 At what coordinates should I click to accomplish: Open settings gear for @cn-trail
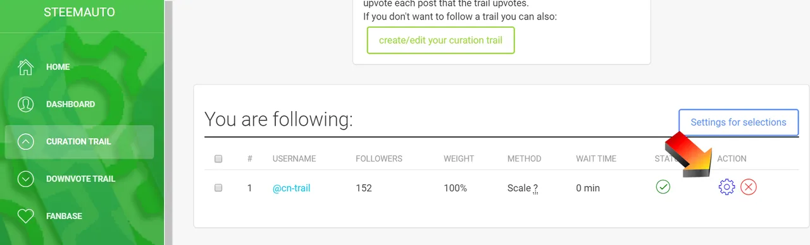(x=726, y=187)
